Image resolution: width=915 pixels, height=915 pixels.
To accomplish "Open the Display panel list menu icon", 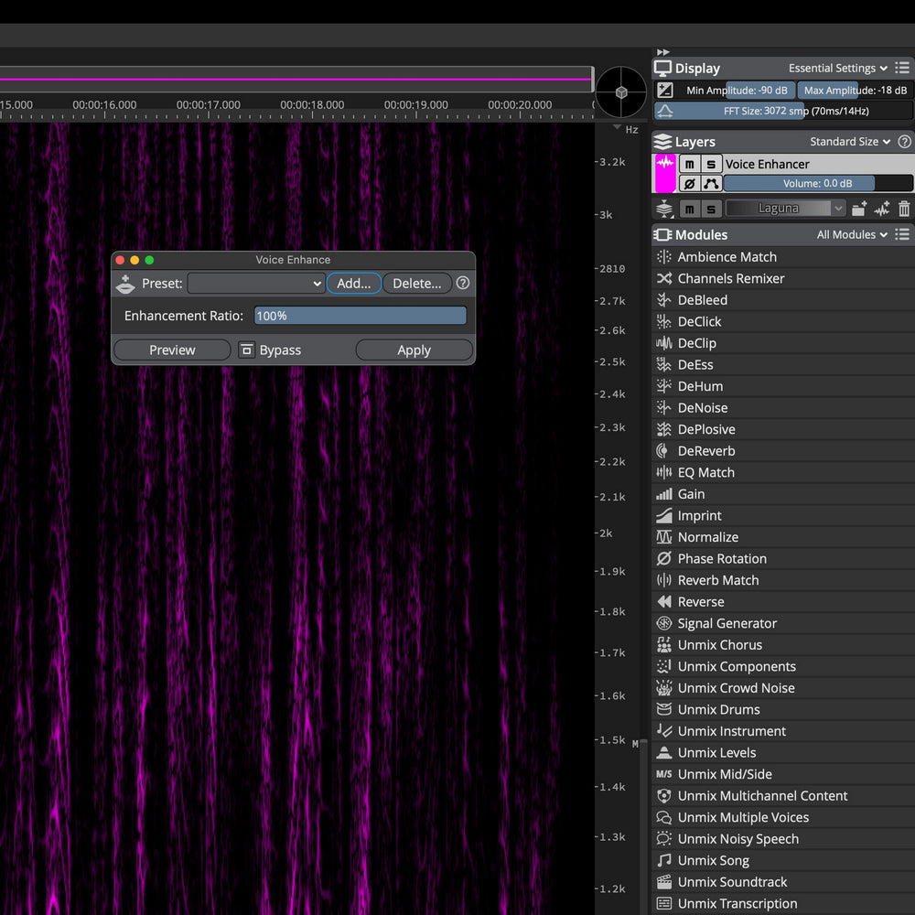I will [x=902, y=68].
